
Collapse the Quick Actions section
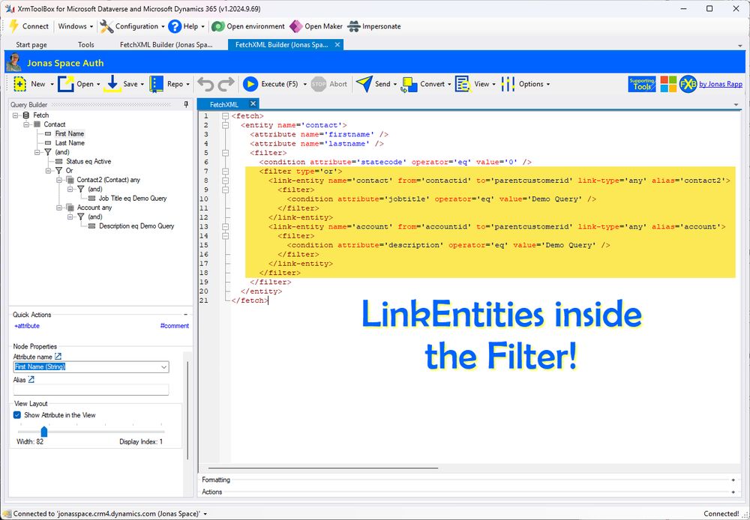tap(185, 315)
